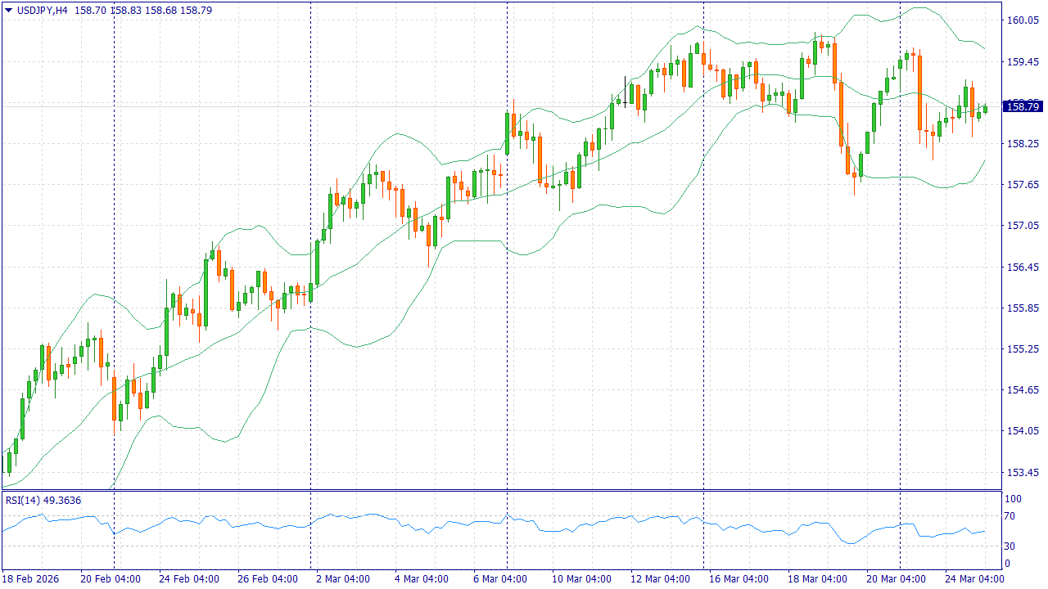Click the 154.65 price scale label
This screenshot has width=1048, height=589.
pyautogui.click(x=1023, y=390)
